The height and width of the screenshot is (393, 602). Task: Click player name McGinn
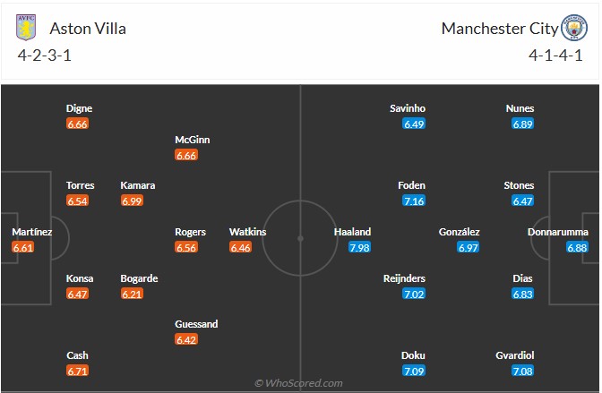(x=193, y=140)
